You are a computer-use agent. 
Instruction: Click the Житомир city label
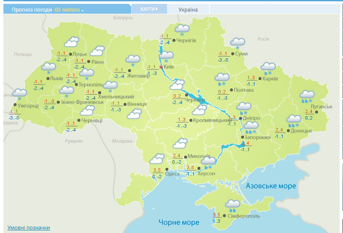click(x=138, y=76)
